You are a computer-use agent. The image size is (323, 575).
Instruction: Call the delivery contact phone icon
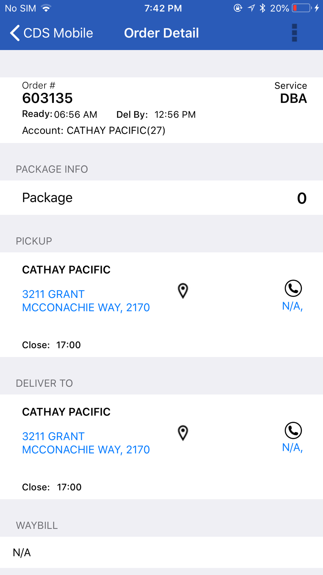293,430
